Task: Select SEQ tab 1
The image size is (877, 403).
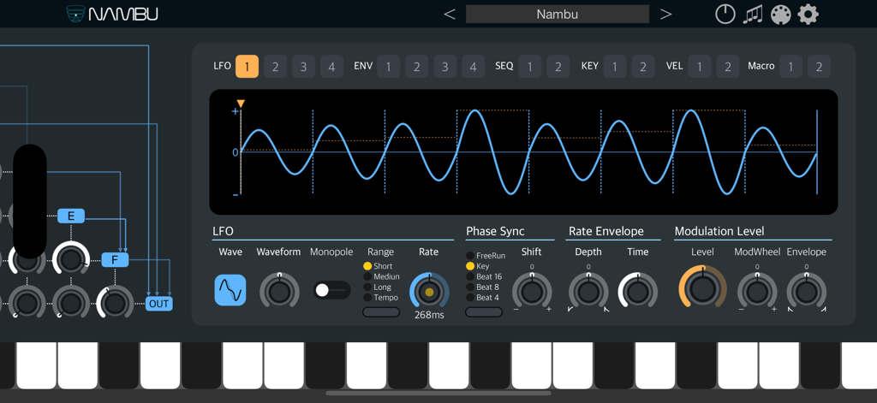Action: (529, 67)
